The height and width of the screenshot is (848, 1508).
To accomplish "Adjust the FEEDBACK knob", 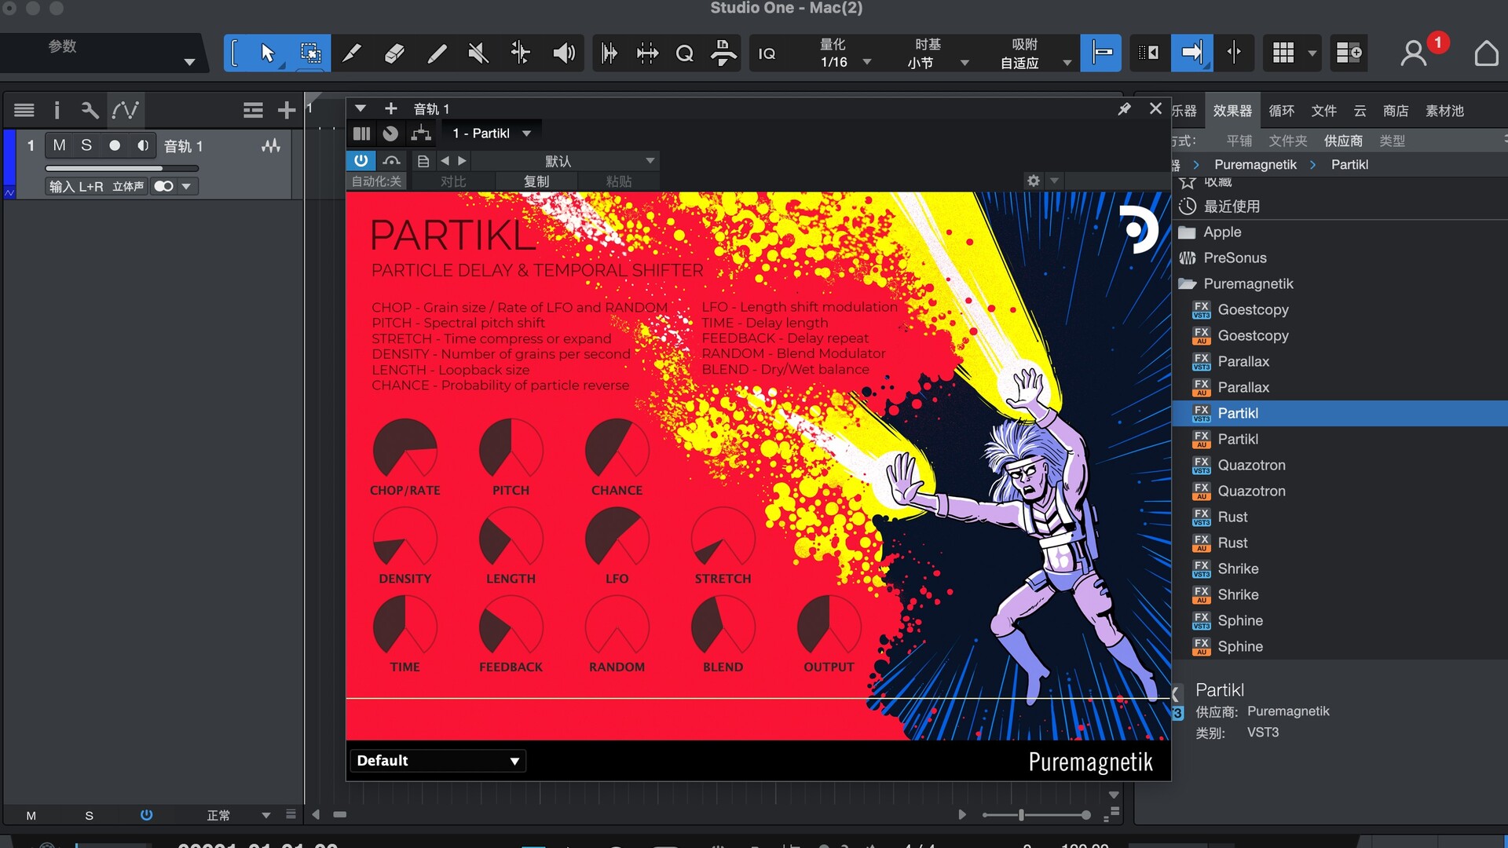I will (511, 626).
